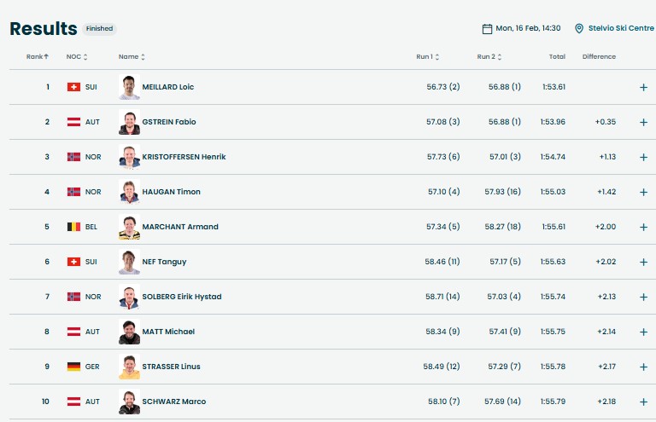Sort results by Rank column
Screen dimensions: 656x422
37,56
